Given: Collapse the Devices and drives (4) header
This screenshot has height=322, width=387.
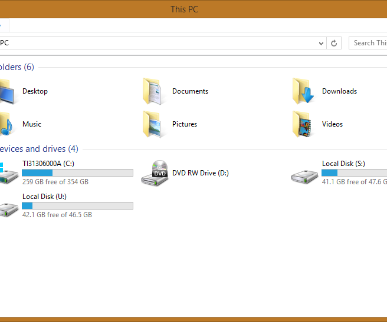Looking at the screenshot, I should point(39,149).
